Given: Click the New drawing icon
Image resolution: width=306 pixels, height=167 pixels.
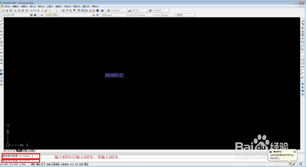Looking at the screenshot, I should tap(3, 10).
